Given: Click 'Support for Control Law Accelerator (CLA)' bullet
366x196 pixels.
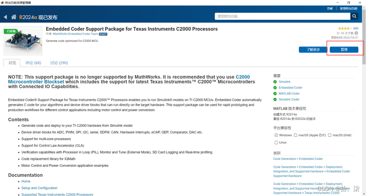Looking at the screenshot, I should tap(52, 146).
